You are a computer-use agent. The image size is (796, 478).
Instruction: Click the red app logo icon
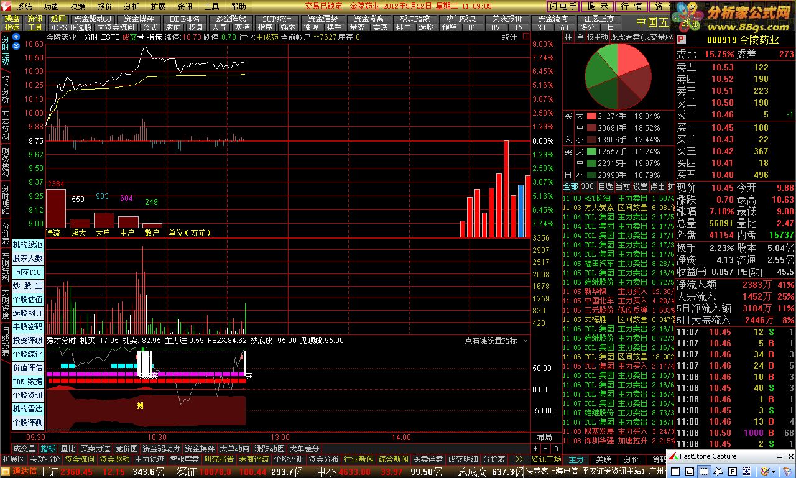point(6,6)
